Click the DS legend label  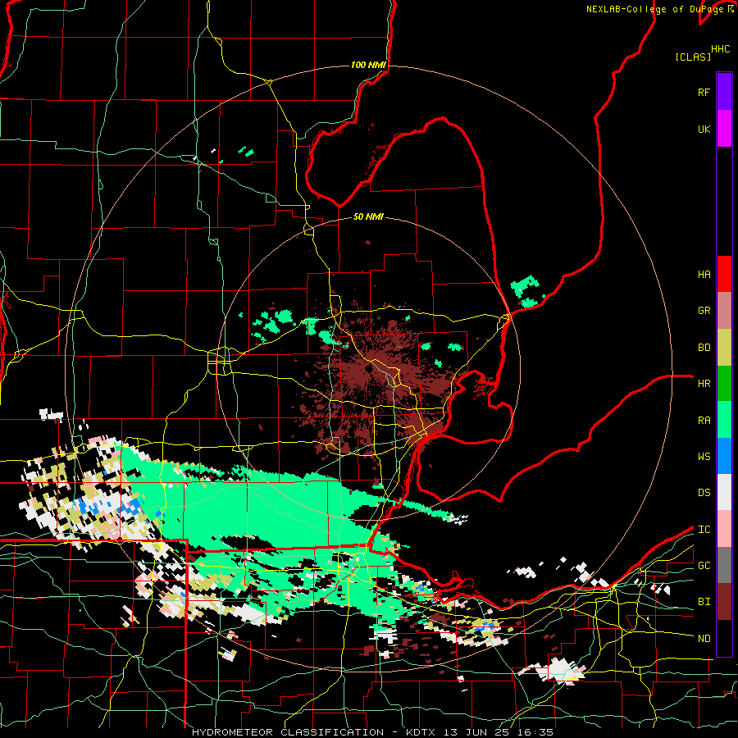tap(704, 493)
